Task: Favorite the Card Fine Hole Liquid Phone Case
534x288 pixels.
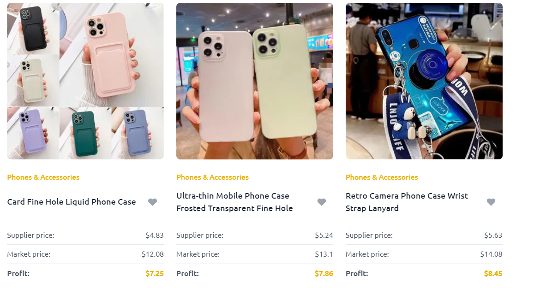Action: point(153,202)
